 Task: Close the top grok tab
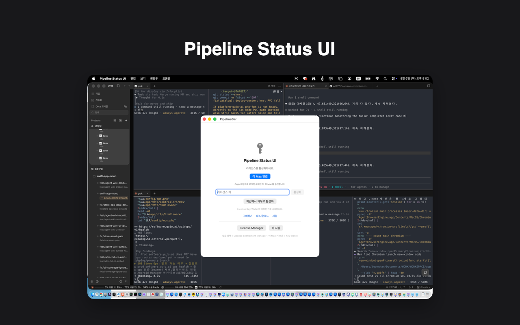pyautogui.click(x=147, y=86)
